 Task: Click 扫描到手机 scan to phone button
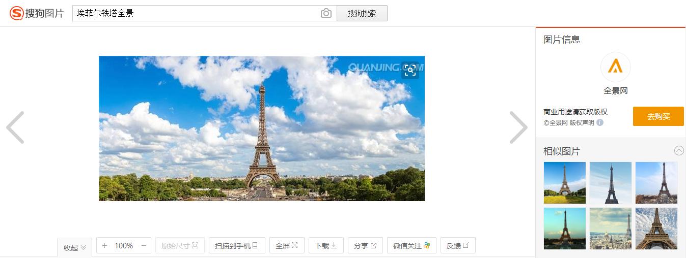click(237, 246)
